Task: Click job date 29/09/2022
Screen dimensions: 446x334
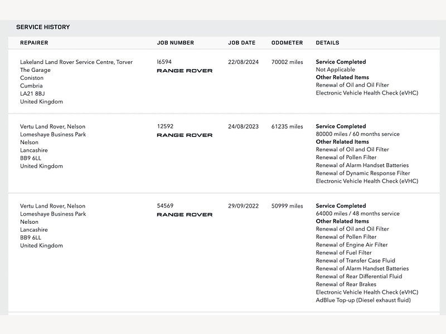Action: pyautogui.click(x=243, y=206)
